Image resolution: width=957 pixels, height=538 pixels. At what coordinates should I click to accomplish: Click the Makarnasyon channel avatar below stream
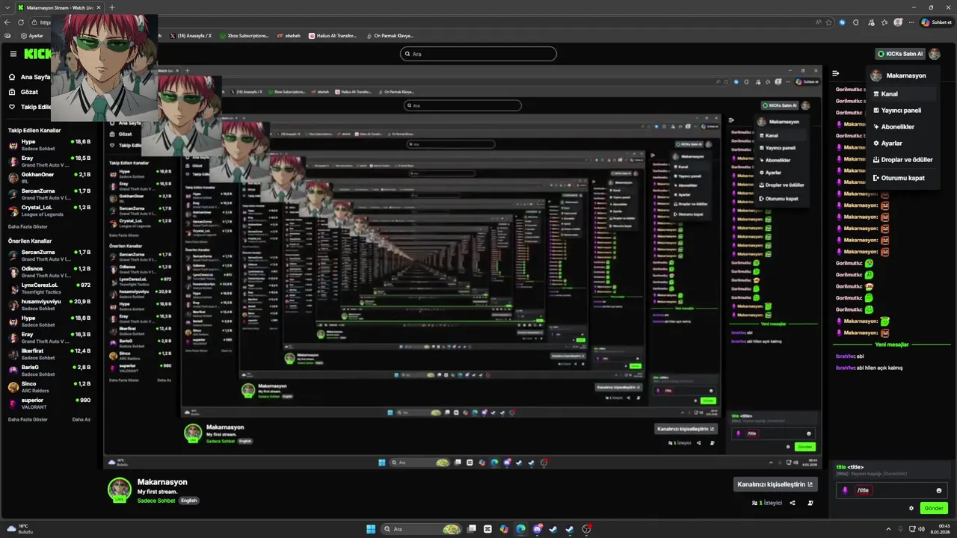pos(120,489)
